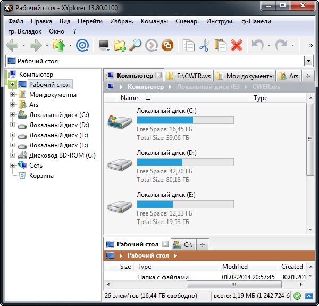Click CWER.ws in the breadcrumb path
The height and width of the screenshot is (306, 319).
[266, 87]
